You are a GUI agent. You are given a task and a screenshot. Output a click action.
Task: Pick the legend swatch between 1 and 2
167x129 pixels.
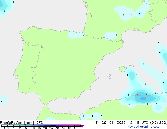click(17, 126)
